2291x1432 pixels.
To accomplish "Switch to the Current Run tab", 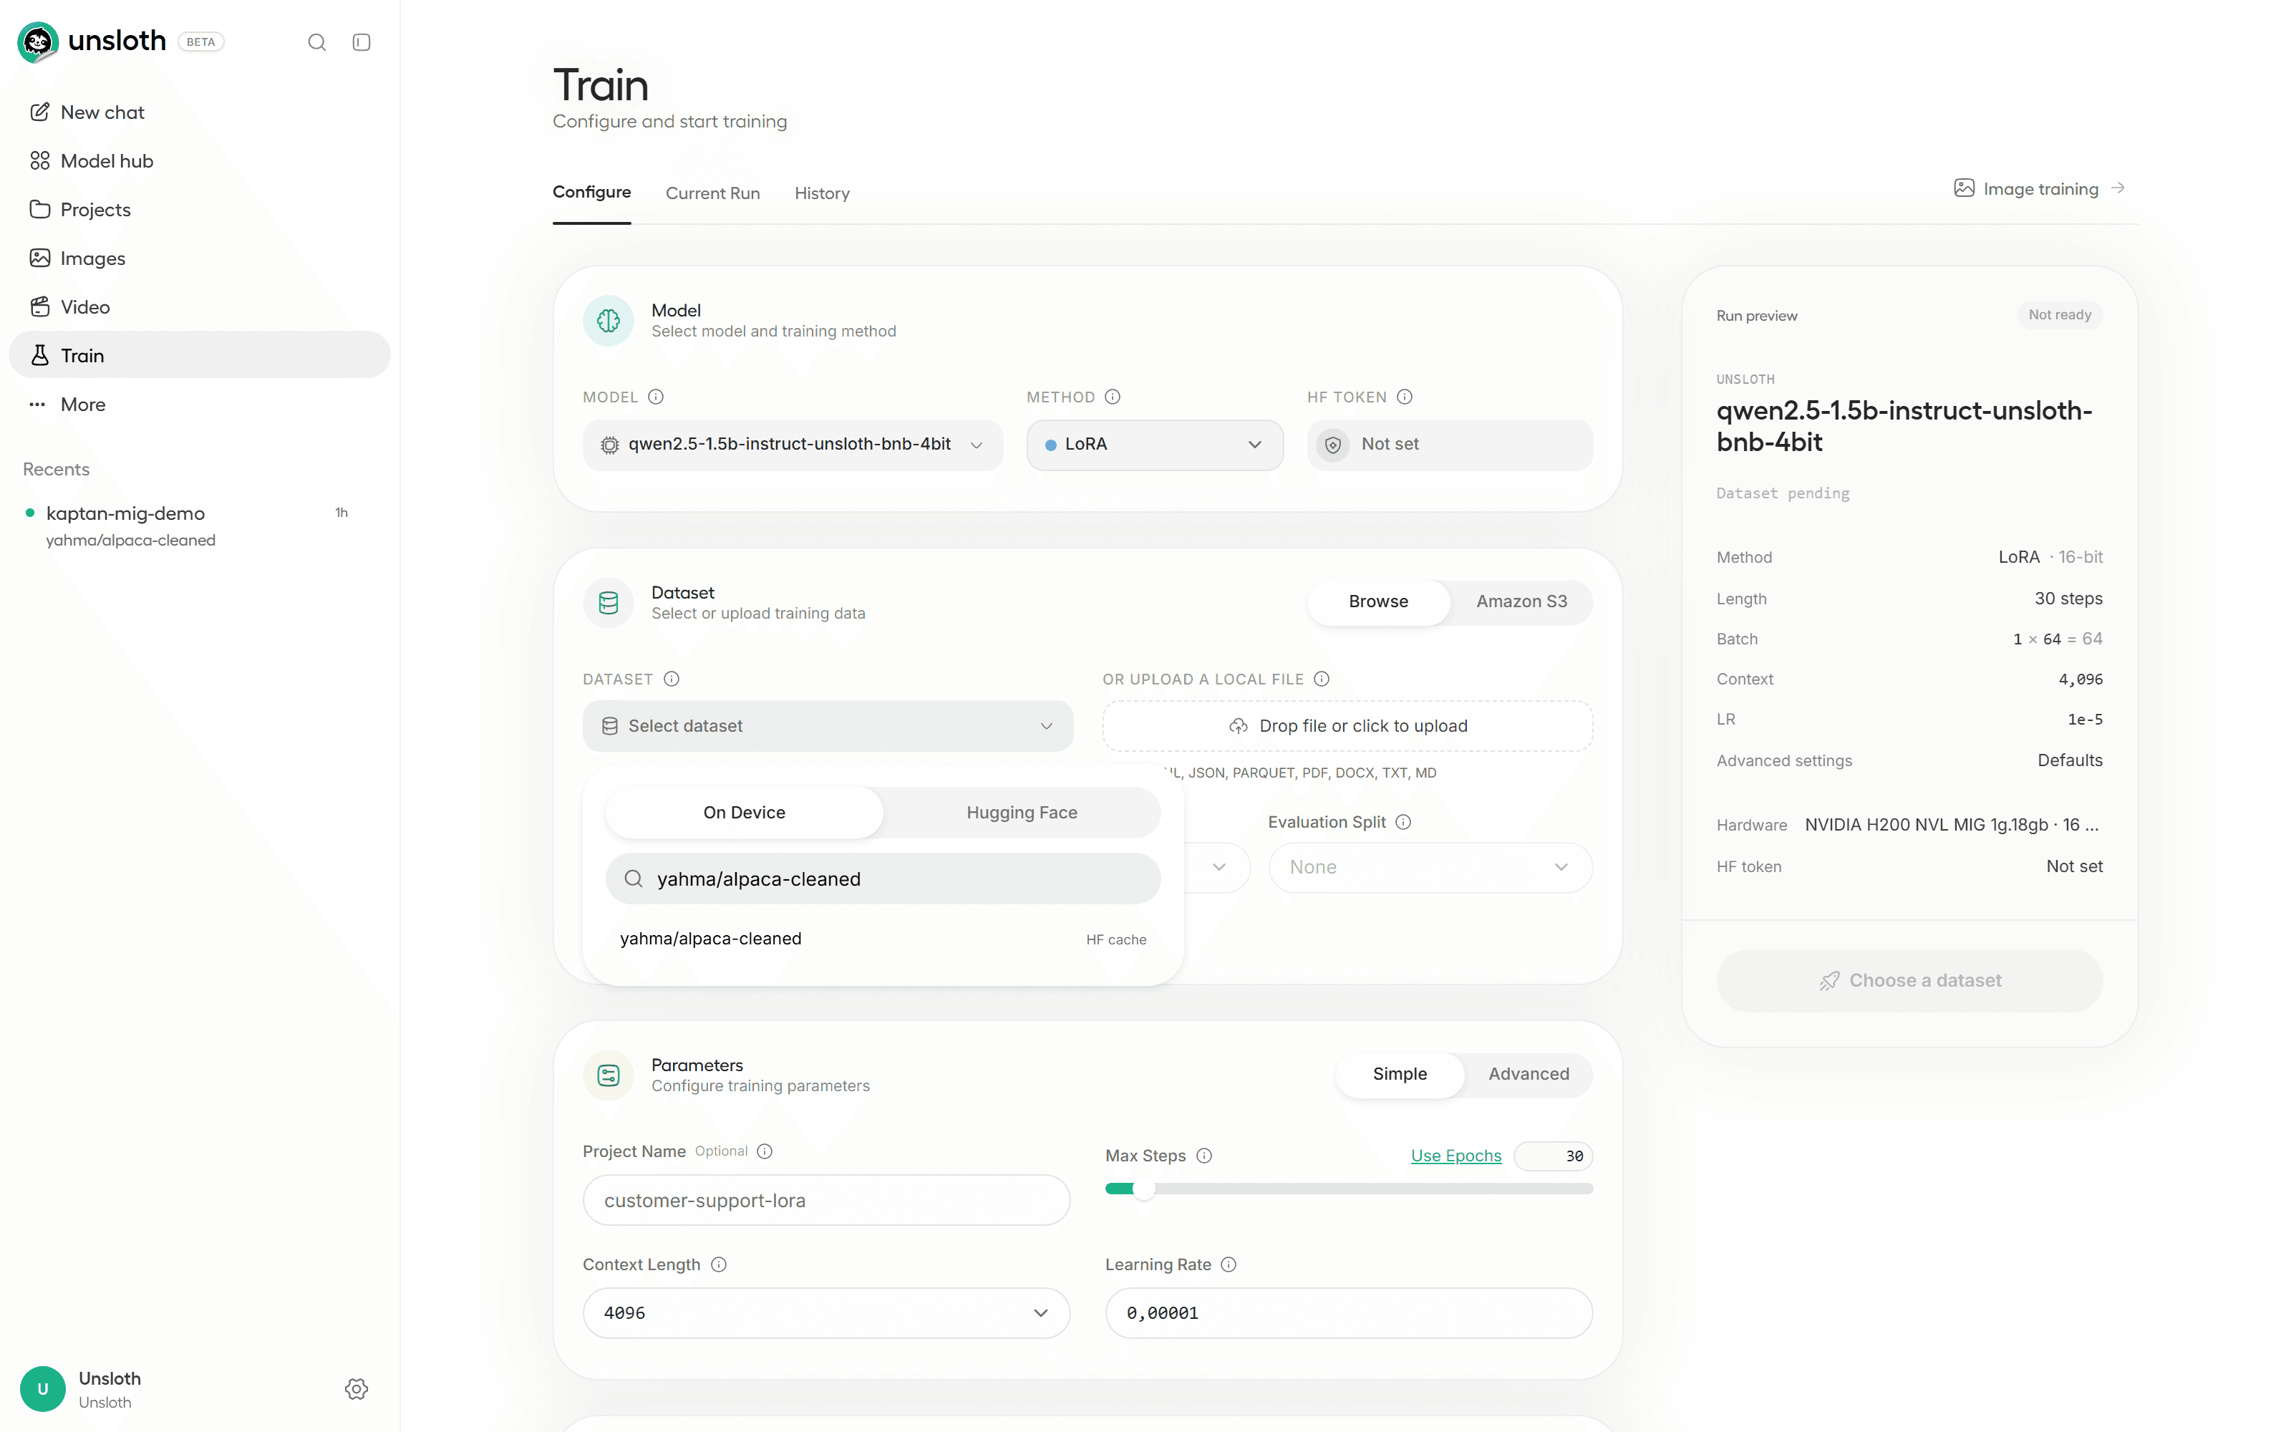I will click(712, 193).
